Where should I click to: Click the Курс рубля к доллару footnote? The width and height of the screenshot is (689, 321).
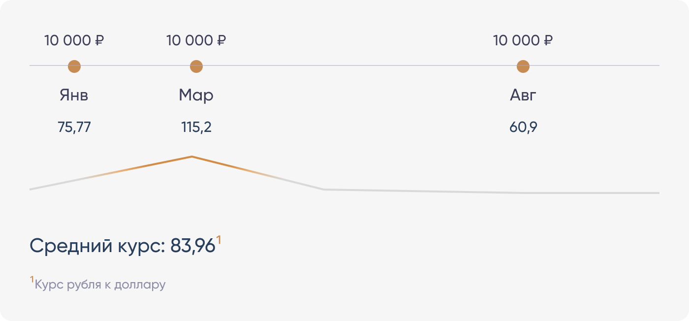pos(100,285)
